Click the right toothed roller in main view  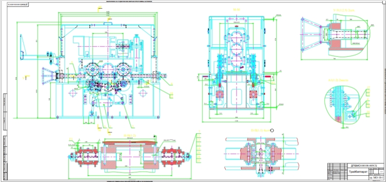[x=123, y=69]
